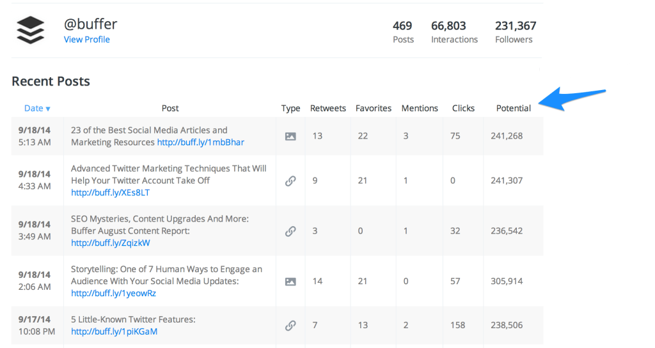Sort by the Favorites column header
Viewport: 655px width, 348px height.
[x=374, y=109]
